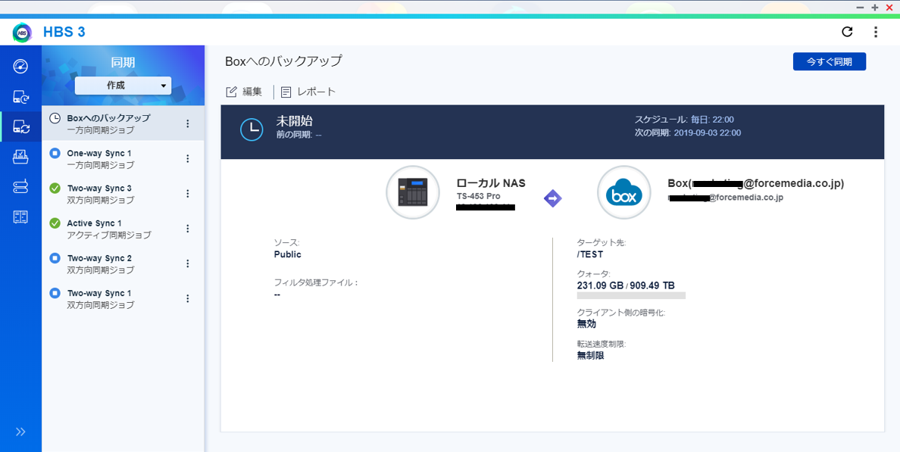Click the 編集 edit button
900x452 pixels.
[x=244, y=92]
